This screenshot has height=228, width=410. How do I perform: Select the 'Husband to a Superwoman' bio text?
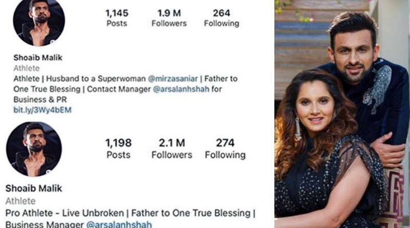[96, 79]
